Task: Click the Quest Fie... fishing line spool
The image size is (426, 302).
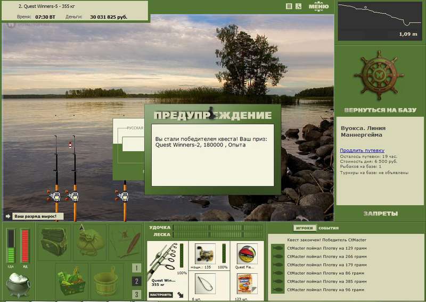Action: [x=247, y=254]
